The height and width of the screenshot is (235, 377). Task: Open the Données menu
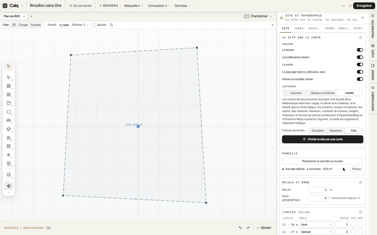click(x=182, y=6)
